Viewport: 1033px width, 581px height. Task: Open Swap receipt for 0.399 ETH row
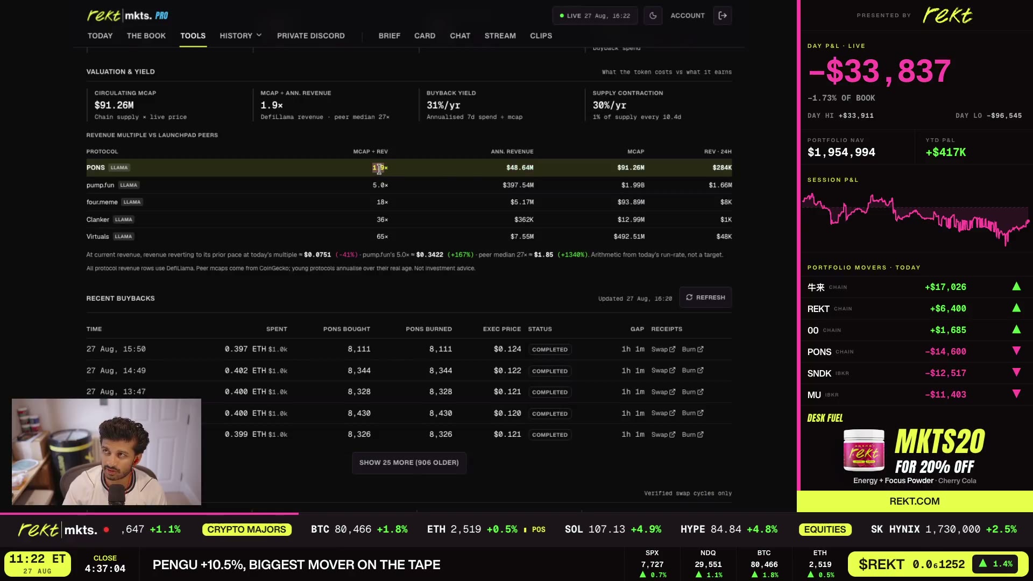663,435
